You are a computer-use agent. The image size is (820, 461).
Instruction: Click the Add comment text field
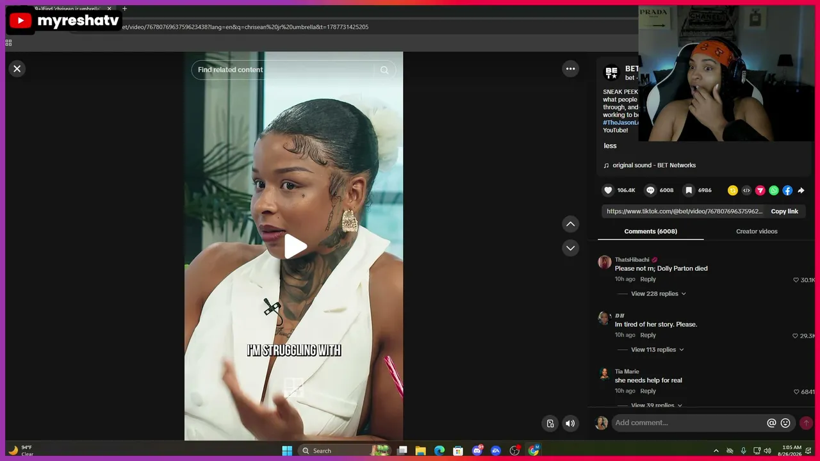(689, 423)
